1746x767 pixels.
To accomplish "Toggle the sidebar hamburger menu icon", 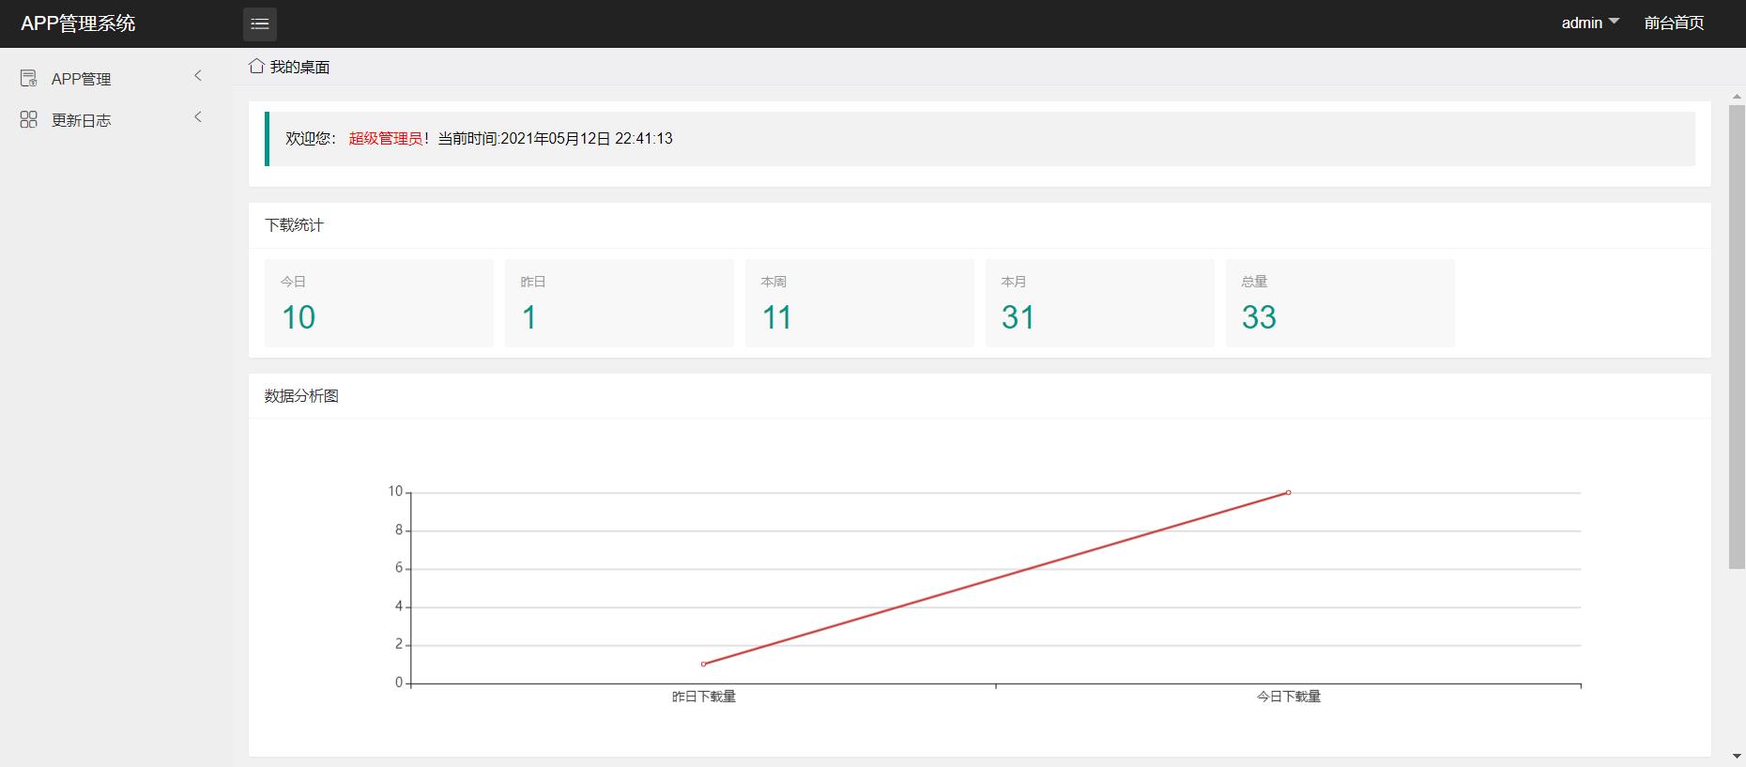I will coord(260,23).
